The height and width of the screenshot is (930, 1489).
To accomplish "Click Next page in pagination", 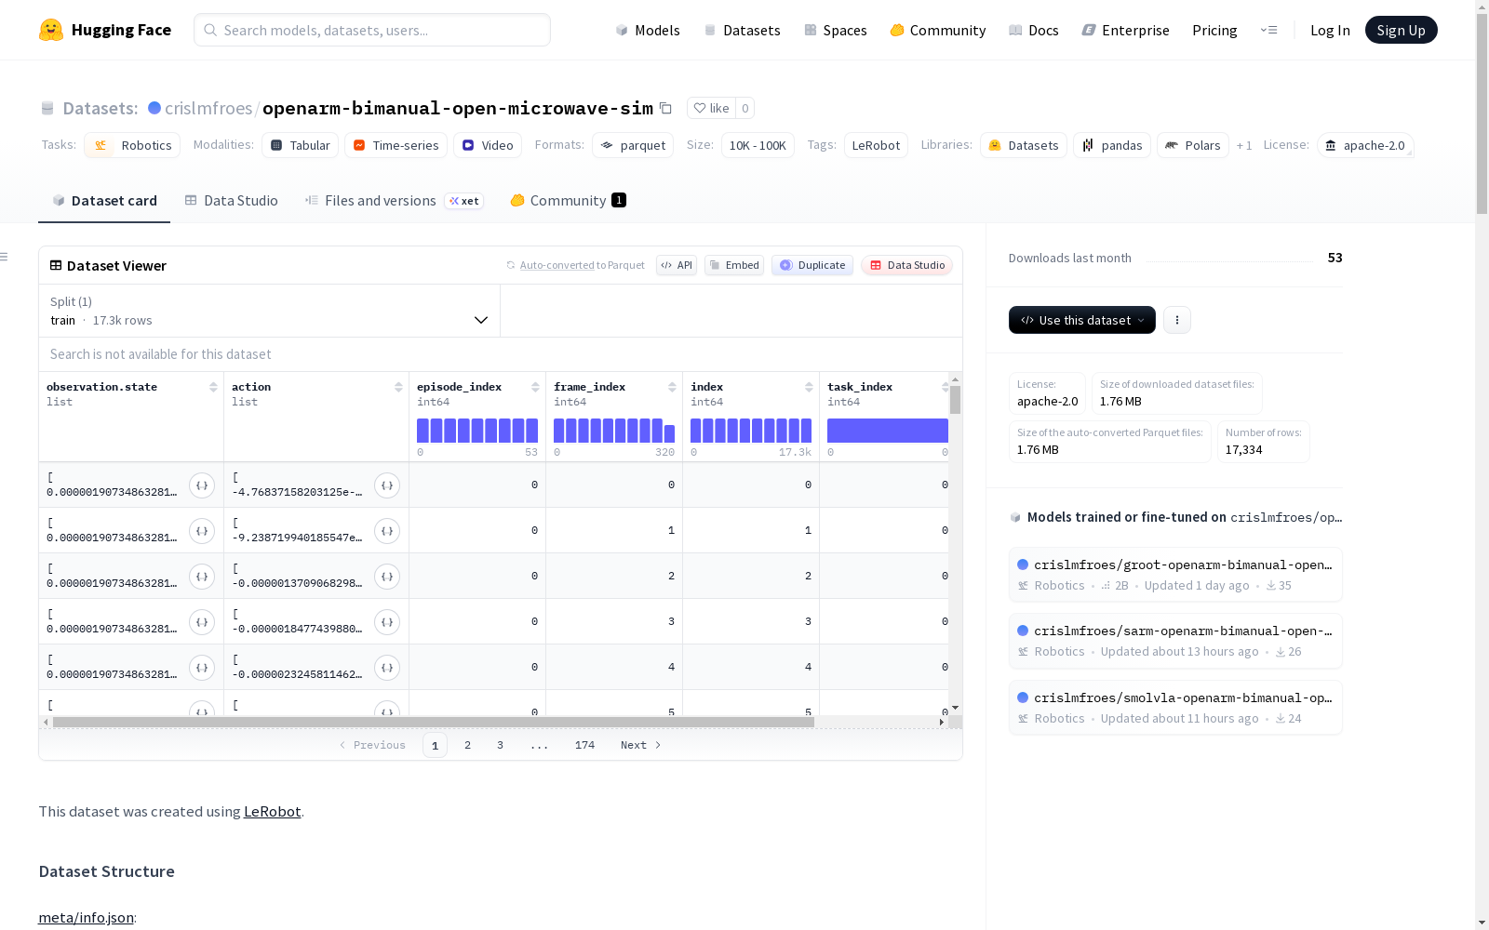I will point(641,745).
